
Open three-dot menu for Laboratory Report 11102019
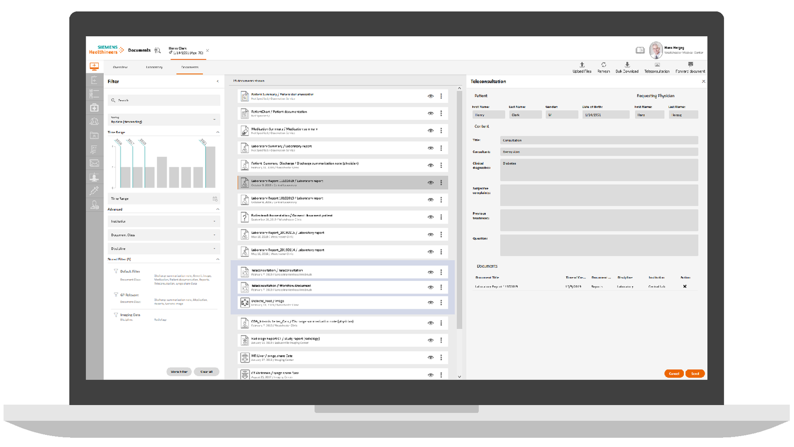[x=441, y=183]
